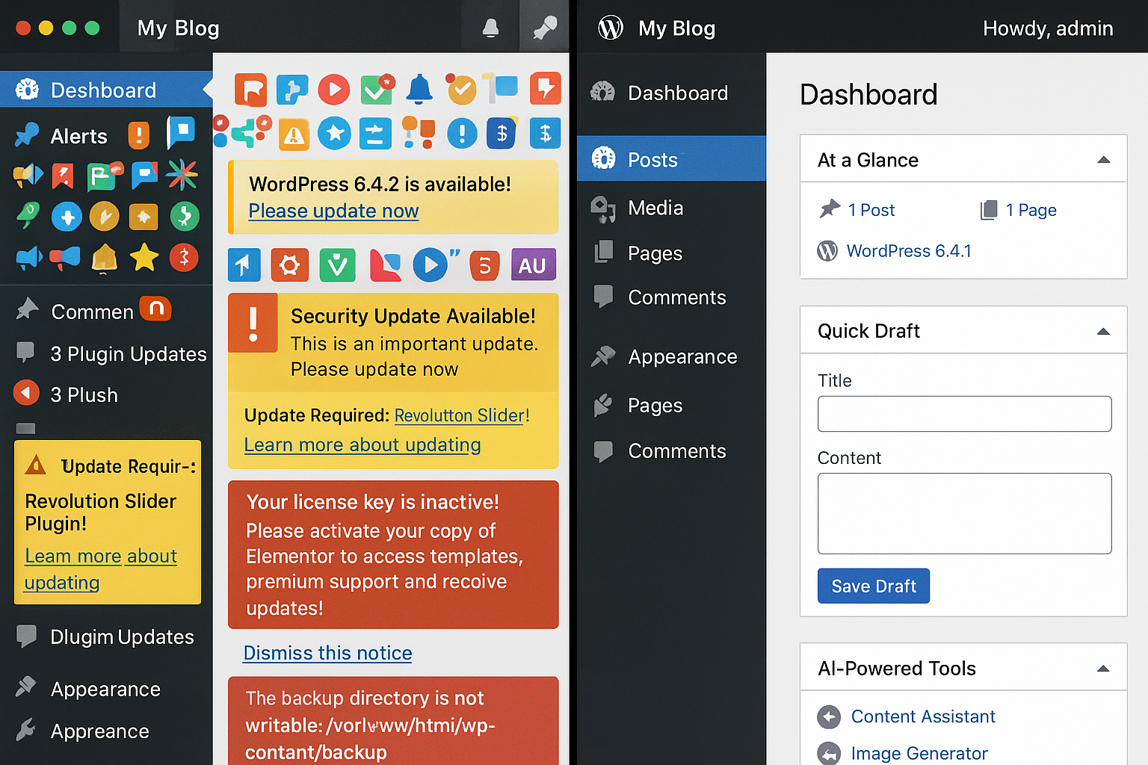This screenshot has width=1148, height=765.
Task: Collapse the Quick Draft widget
Action: click(x=1103, y=331)
